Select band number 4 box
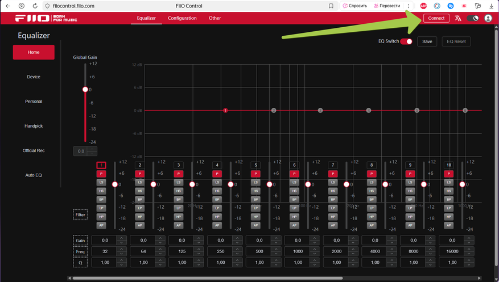This screenshot has width=499, height=282. pos(217,165)
